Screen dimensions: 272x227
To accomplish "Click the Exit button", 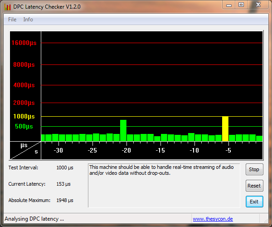I will click(254, 202).
